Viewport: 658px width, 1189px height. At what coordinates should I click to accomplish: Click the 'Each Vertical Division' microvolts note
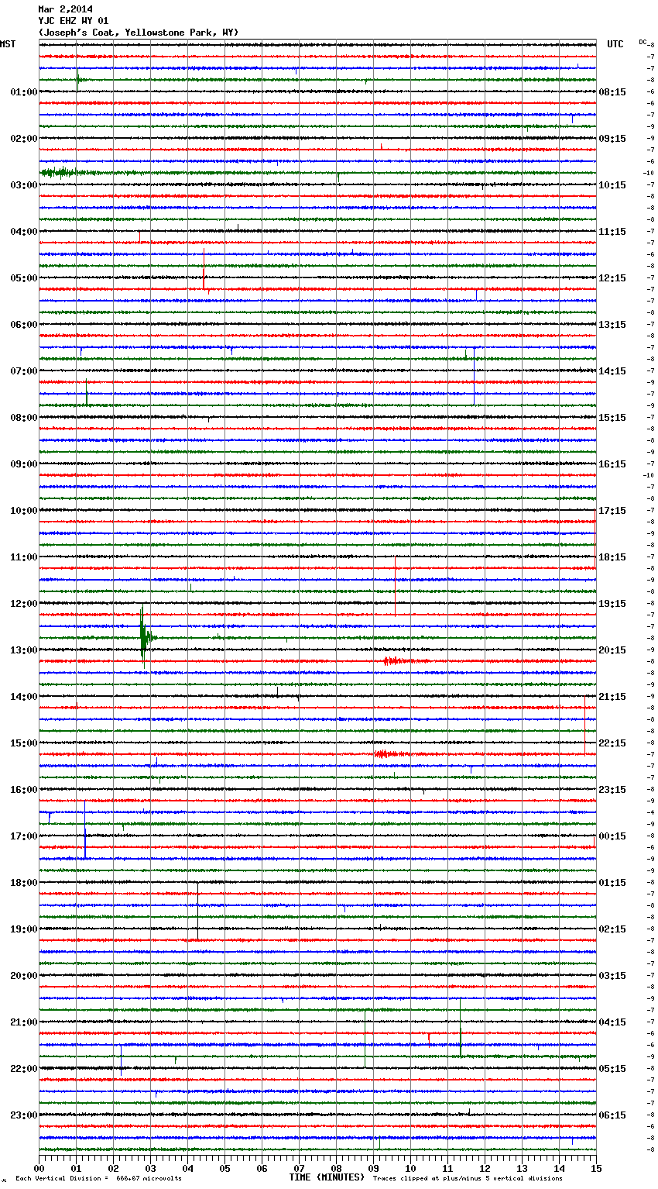tap(98, 1178)
